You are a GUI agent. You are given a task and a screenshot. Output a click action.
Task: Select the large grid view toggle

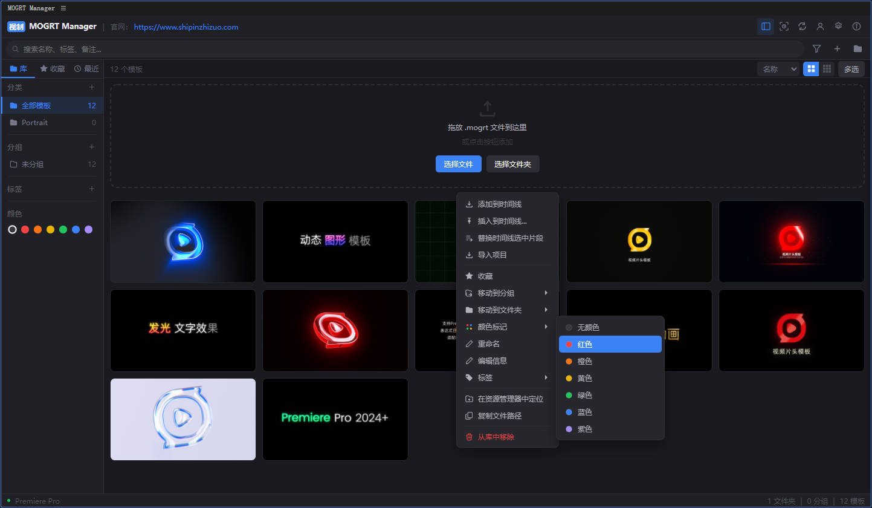810,68
